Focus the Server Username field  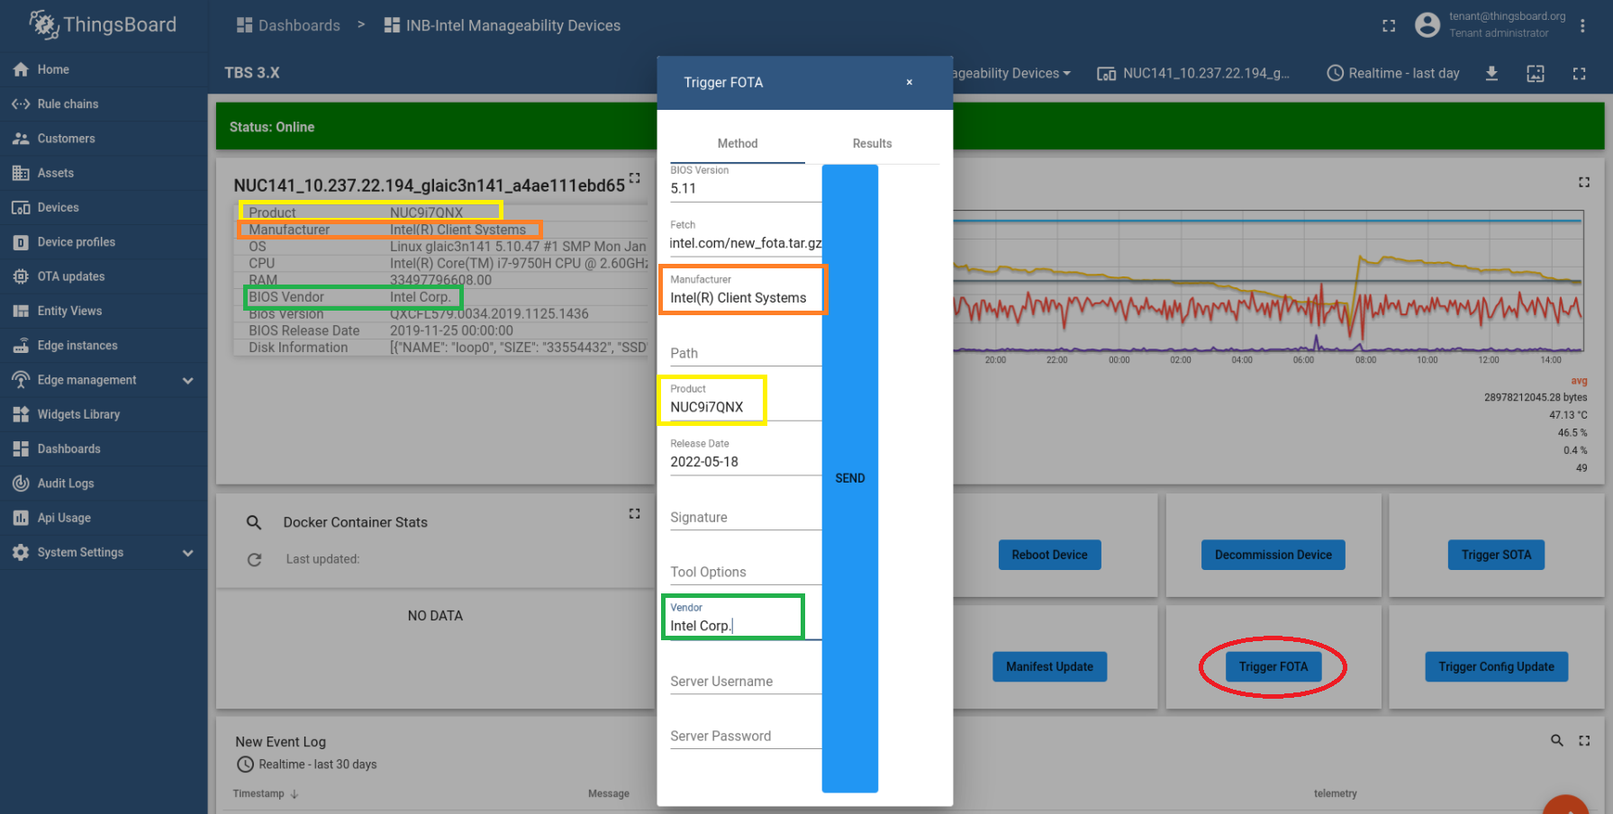click(x=746, y=681)
